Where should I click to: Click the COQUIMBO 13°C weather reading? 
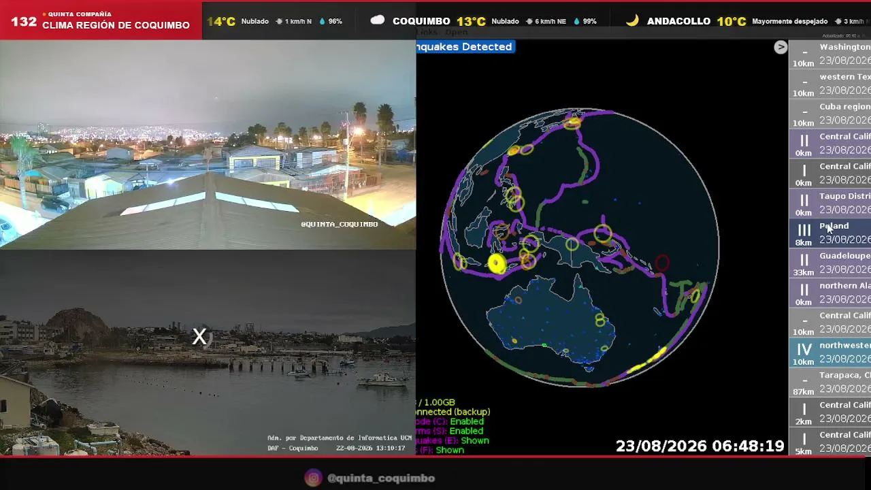(439, 21)
